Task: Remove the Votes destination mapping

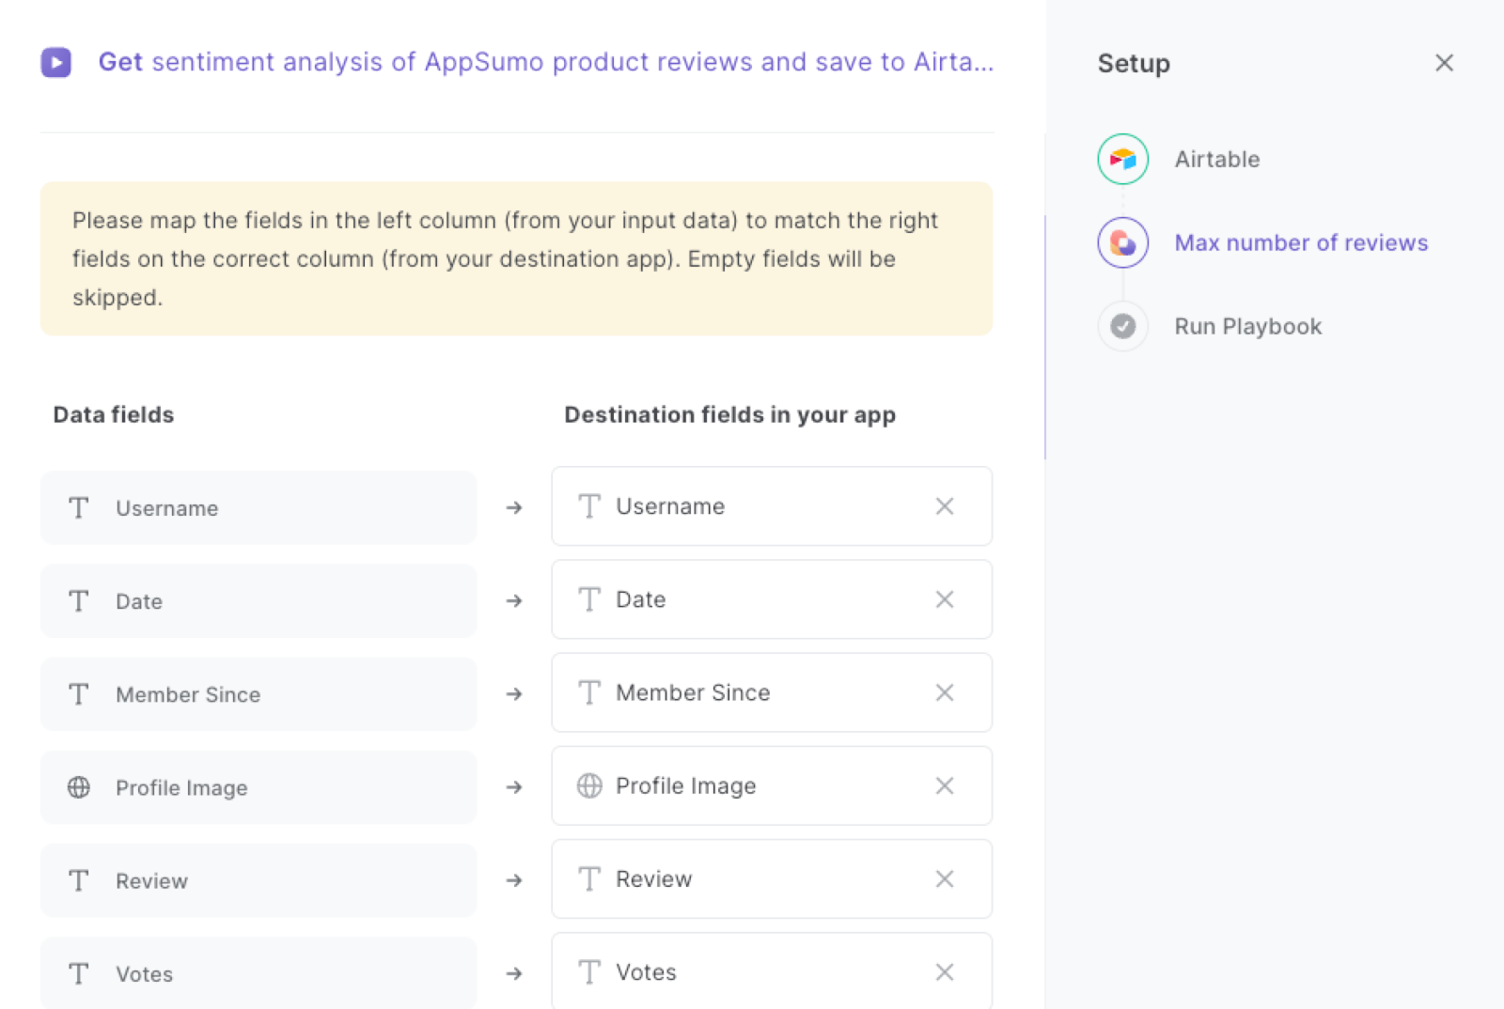Action: pos(945,971)
